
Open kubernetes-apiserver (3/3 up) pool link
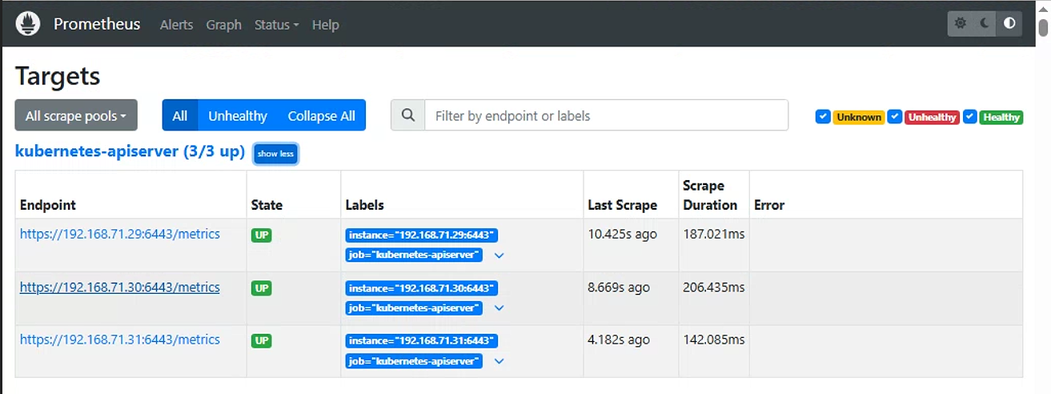click(x=130, y=151)
